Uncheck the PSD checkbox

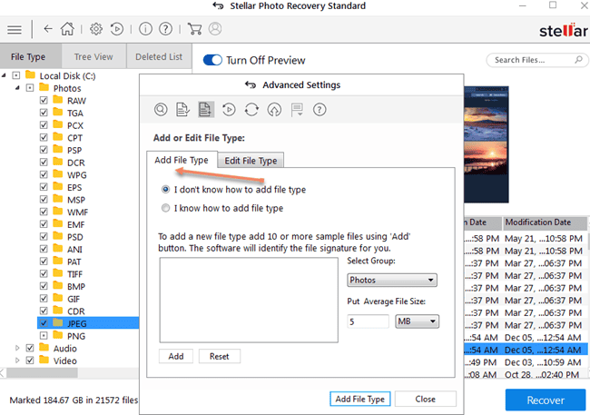click(44, 236)
